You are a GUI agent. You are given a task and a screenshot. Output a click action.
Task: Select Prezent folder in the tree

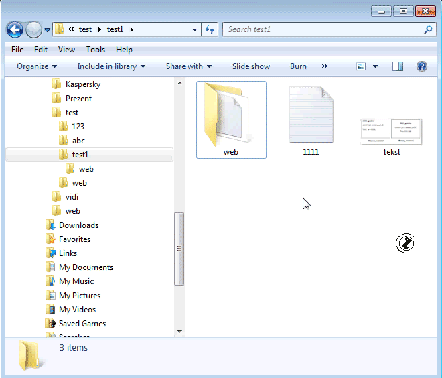[78, 99]
